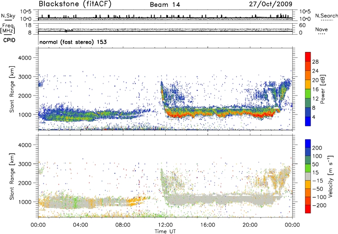Click the dotted line sample under Nave
The height and width of the screenshot is (234, 338).
(322, 34)
